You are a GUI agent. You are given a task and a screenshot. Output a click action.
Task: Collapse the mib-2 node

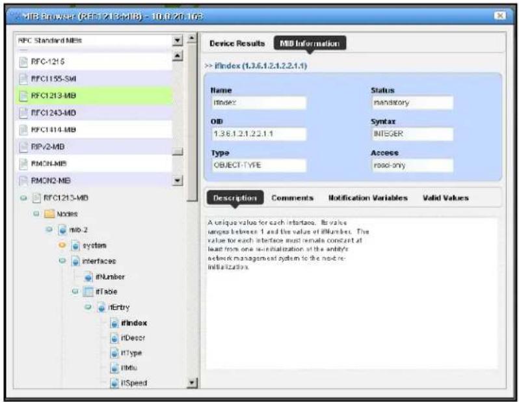coord(49,229)
